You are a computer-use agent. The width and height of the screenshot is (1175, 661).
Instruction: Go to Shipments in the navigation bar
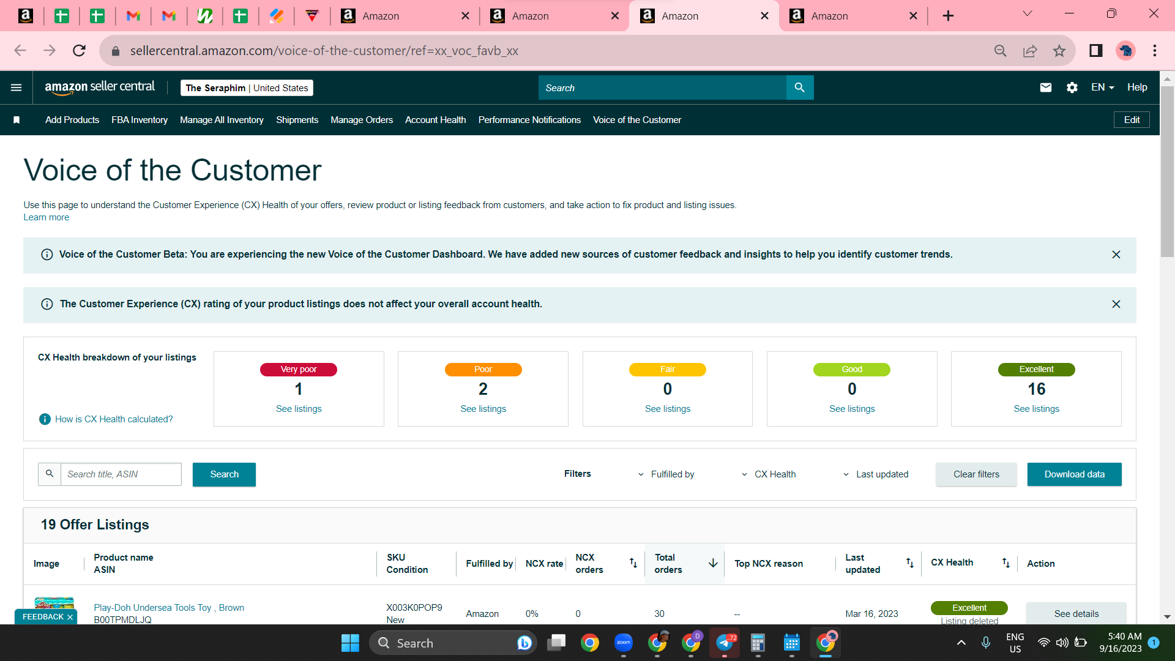297,120
